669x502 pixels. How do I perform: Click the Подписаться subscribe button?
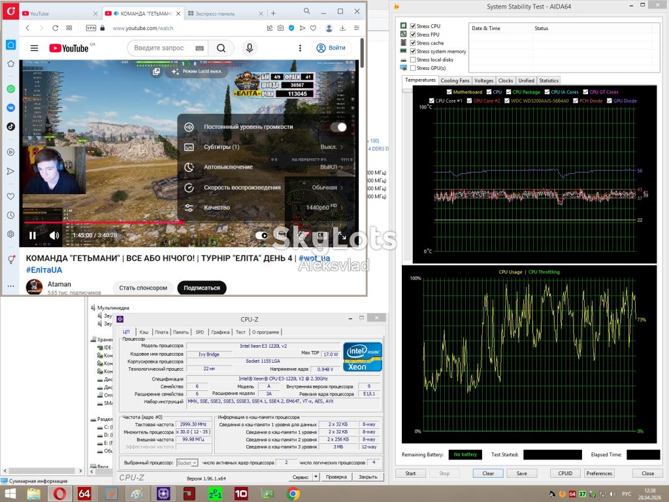[202, 288]
